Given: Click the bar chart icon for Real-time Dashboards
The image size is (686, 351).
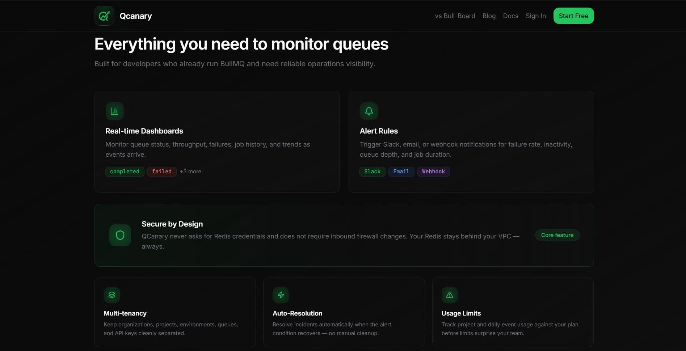Looking at the screenshot, I should point(114,111).
